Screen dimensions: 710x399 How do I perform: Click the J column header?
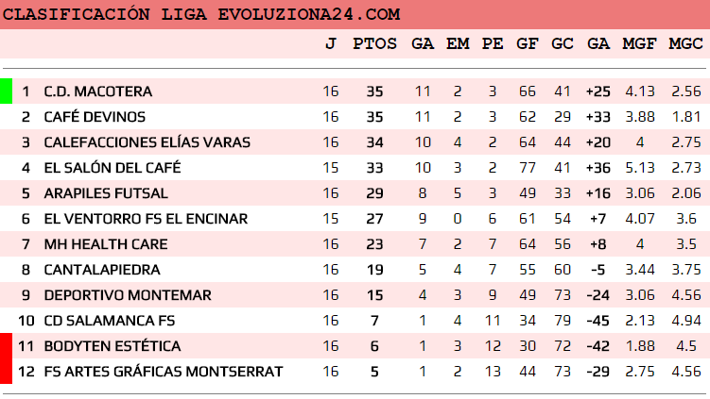tap(330, 43)
